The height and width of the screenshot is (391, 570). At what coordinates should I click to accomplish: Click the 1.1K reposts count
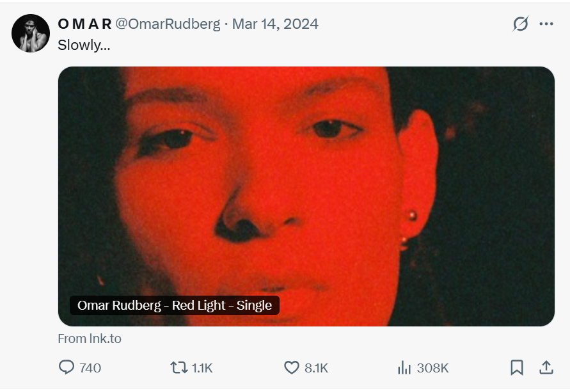coord(202,368)
